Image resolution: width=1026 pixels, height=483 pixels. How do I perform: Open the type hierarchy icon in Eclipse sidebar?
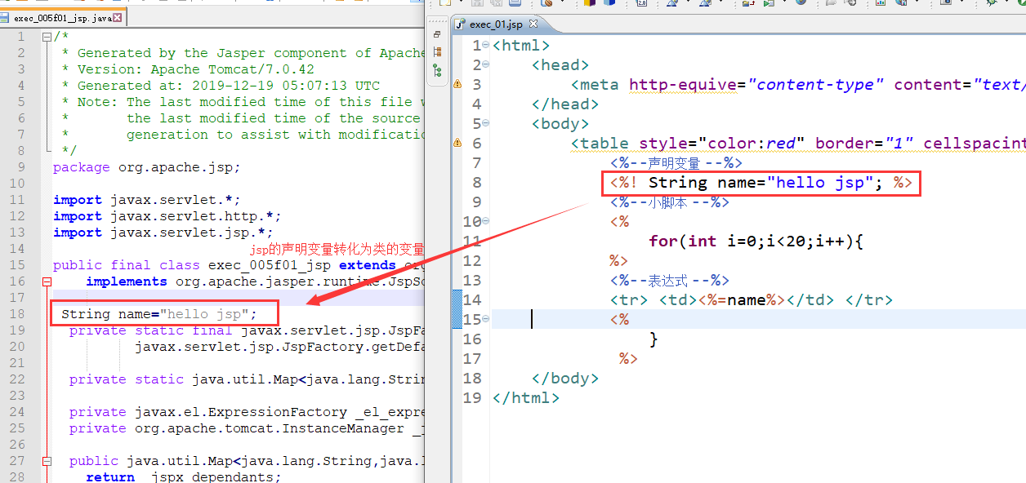click(x=437, y=52)
